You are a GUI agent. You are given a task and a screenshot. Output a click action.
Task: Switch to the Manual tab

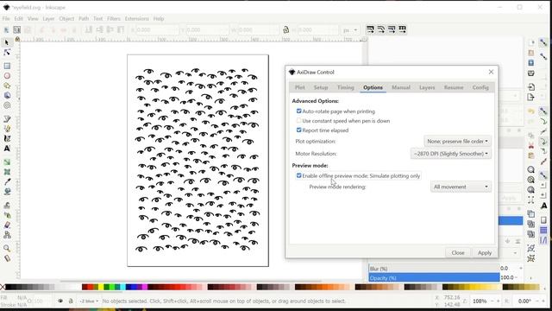pos(401,87)
